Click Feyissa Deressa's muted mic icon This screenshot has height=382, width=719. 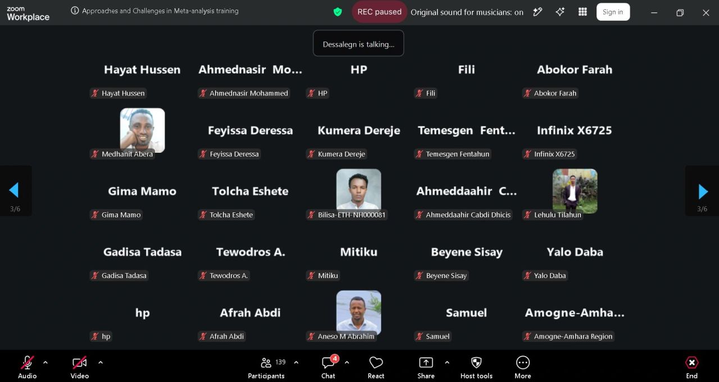[x=203, y=154]
